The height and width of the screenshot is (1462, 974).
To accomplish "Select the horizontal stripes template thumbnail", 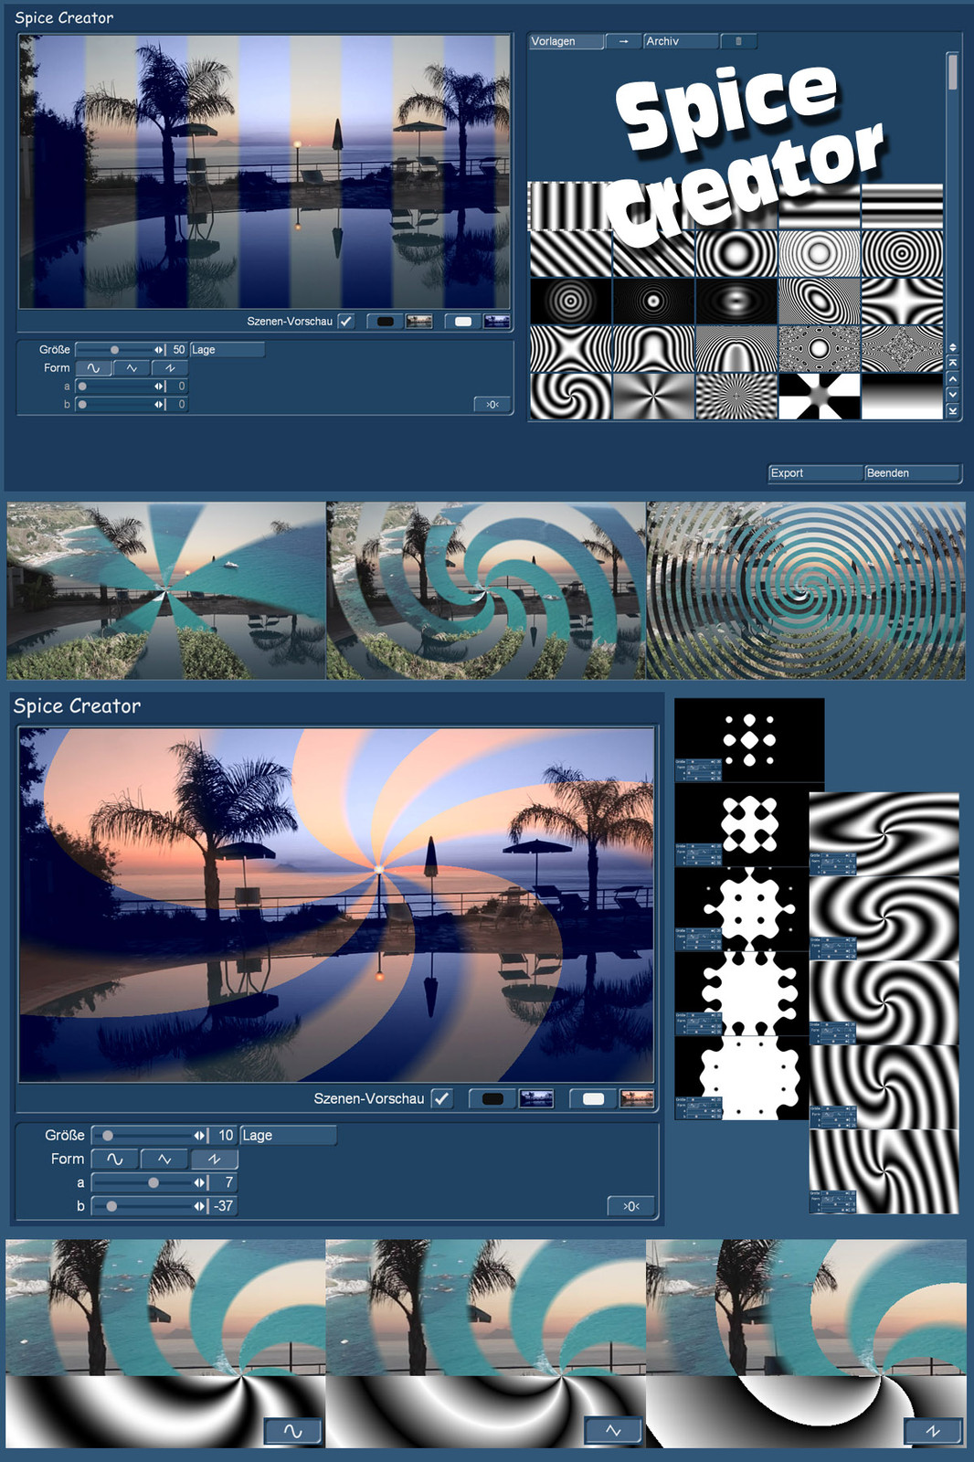I will tap(902, 206).
